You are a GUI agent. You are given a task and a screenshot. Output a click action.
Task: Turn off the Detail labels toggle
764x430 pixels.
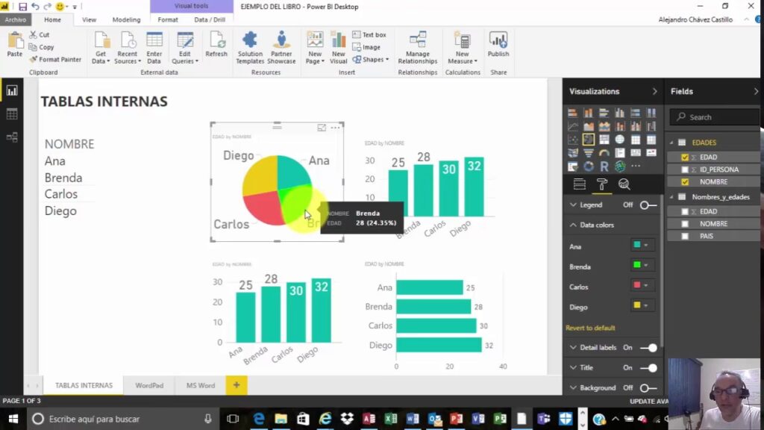[x=648, y=348]
